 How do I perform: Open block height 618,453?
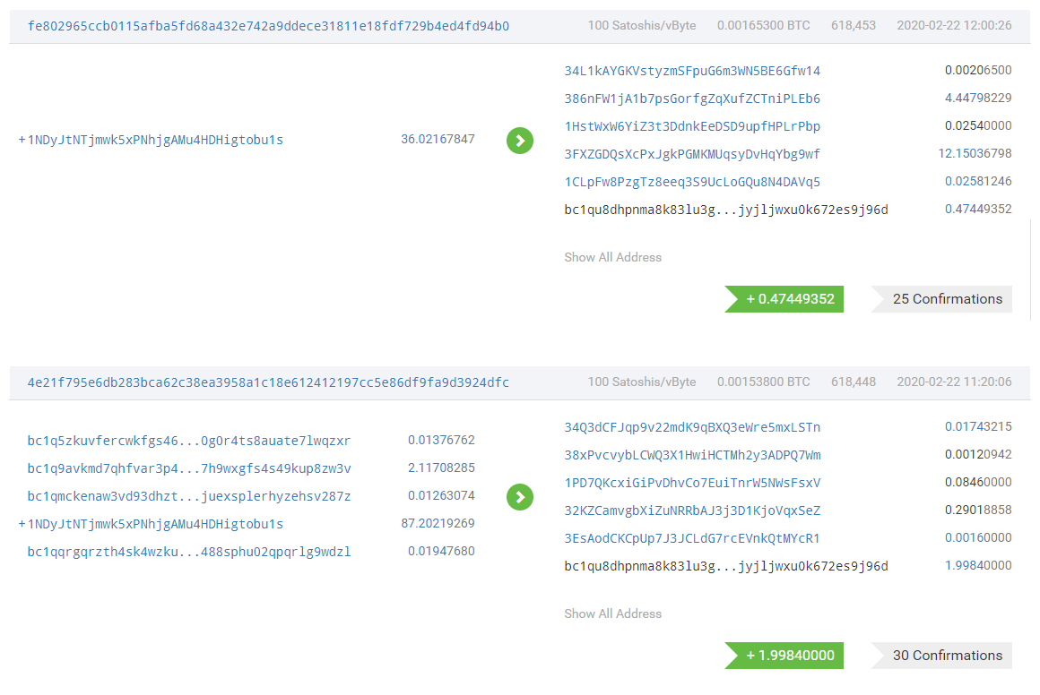click(853, 25)
